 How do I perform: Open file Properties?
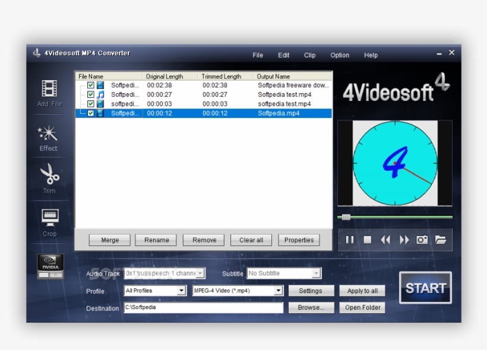(299, 240)
